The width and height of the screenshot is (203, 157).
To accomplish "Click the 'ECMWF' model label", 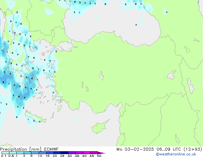I will click(51, 149).
